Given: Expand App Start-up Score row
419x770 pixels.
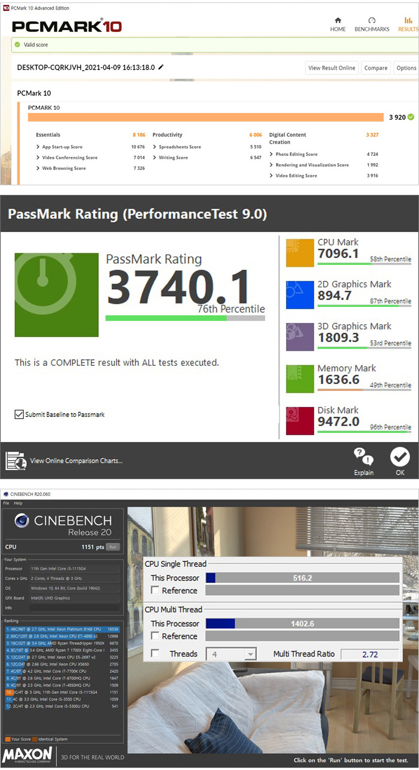Looking at the screenshot, I should pos(38,147).
